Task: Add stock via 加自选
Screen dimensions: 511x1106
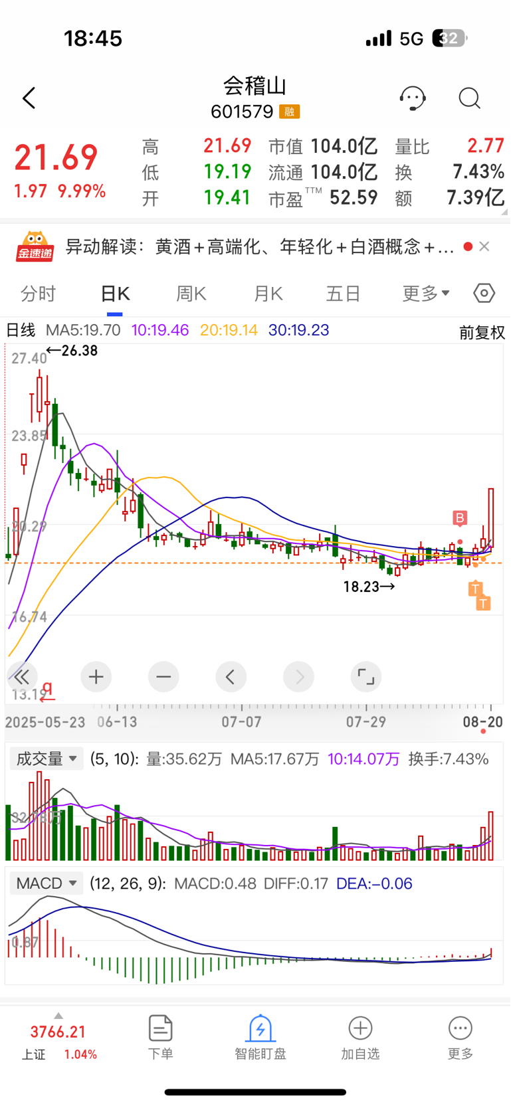Action: tap(360, 1038)
